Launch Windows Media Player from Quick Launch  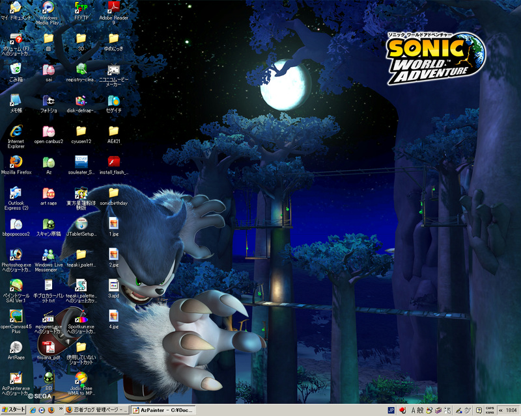coord(42,410)
